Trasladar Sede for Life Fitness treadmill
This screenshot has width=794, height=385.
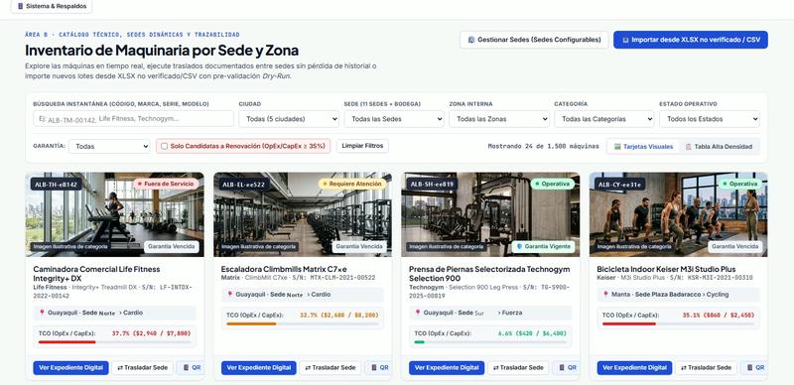click(142, 368)
